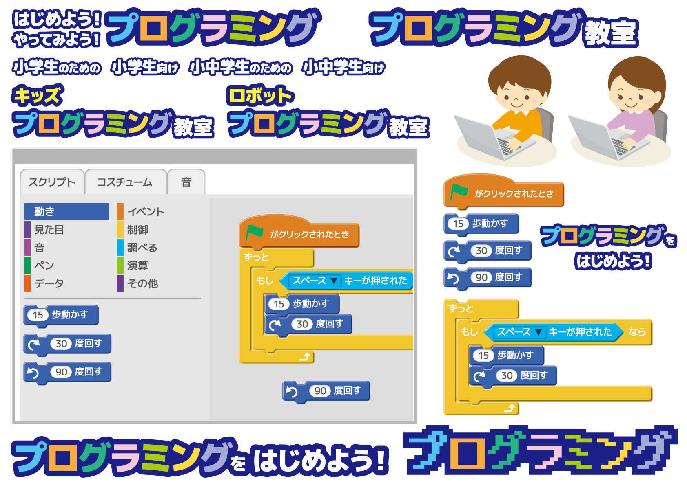Click the 小中学生のための caption text
Viewport: 687px width, 485px height.
(x=241, y=67)
